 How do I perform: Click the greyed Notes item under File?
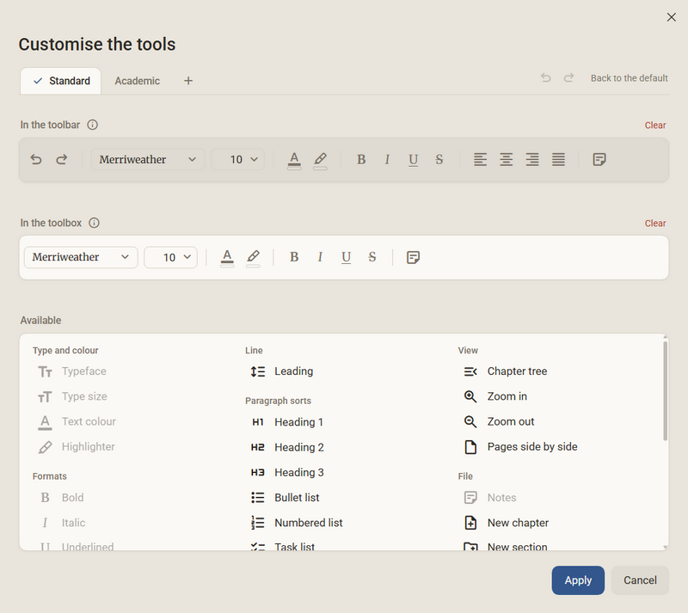[489, 498]
